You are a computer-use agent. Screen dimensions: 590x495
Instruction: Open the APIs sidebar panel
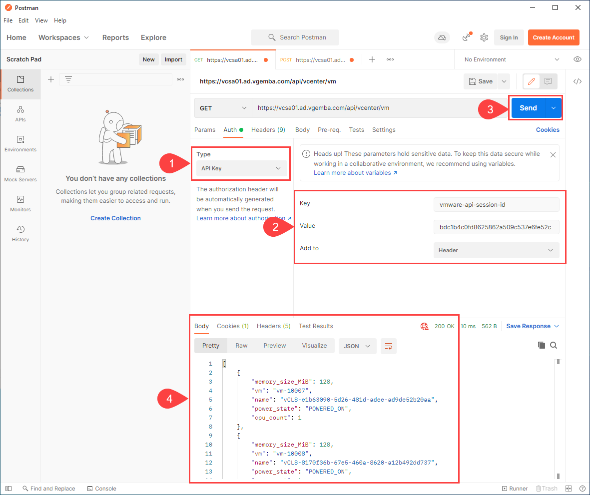(x=20, y=114)
